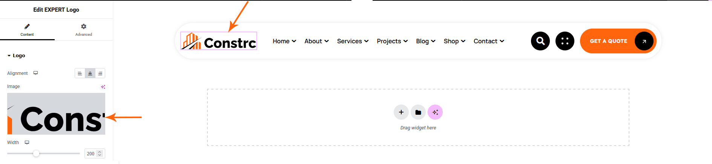Switch to the Content tab

[27, 29]
